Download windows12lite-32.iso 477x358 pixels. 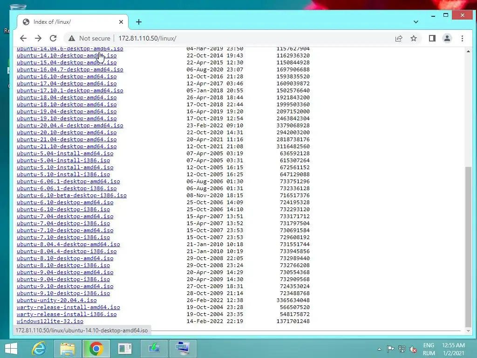[50, 322]
